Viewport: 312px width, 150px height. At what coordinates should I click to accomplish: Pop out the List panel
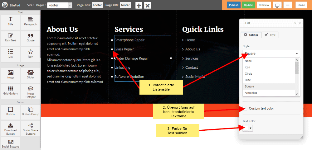click(295, 23)
